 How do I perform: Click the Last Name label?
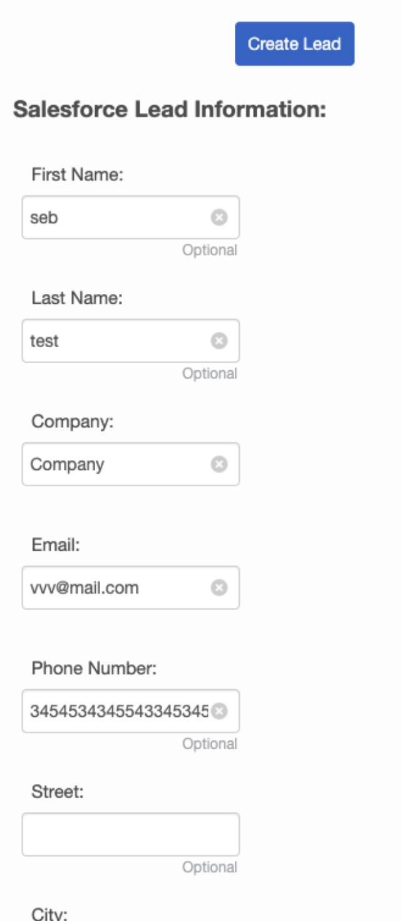(x=77, y=299)
